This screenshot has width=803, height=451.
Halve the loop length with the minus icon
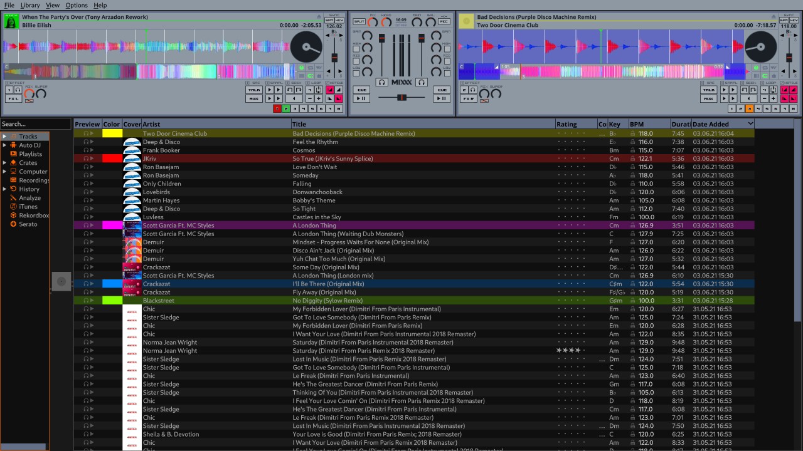point(310,98)
